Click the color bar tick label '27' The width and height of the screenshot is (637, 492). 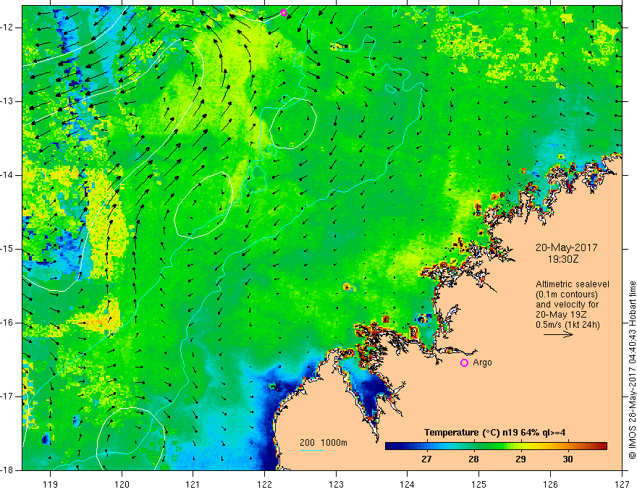tap(426, 459)
